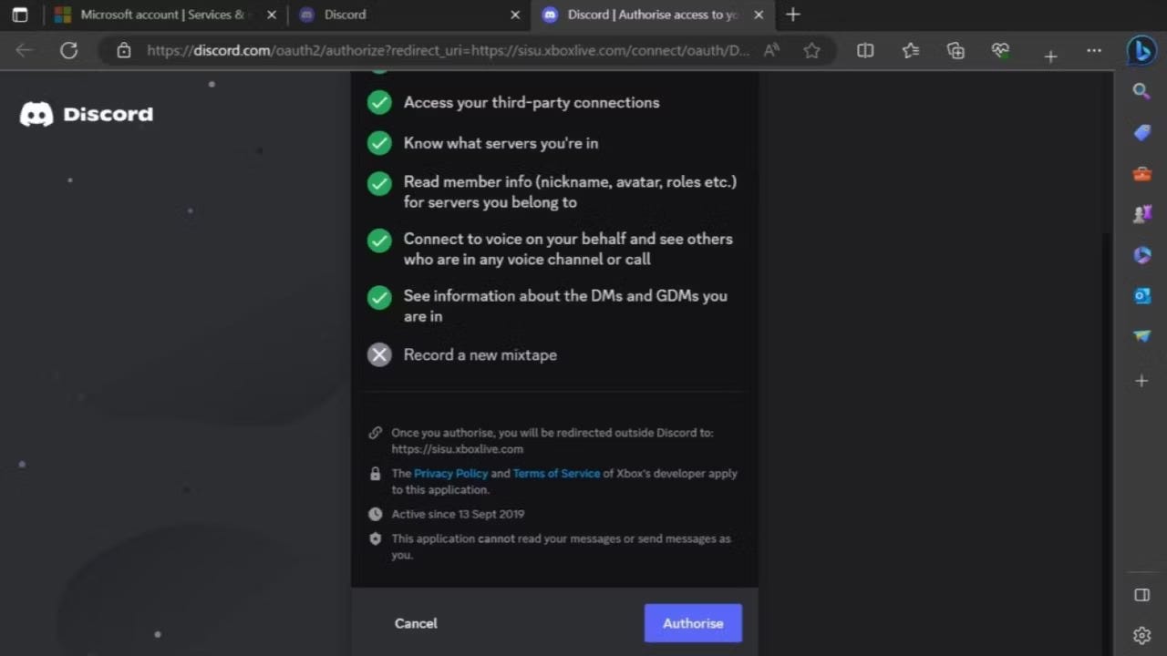This screenshot has height=656, width=1167.
Task: Open the Terms of Service link
Action: (556, 473)
